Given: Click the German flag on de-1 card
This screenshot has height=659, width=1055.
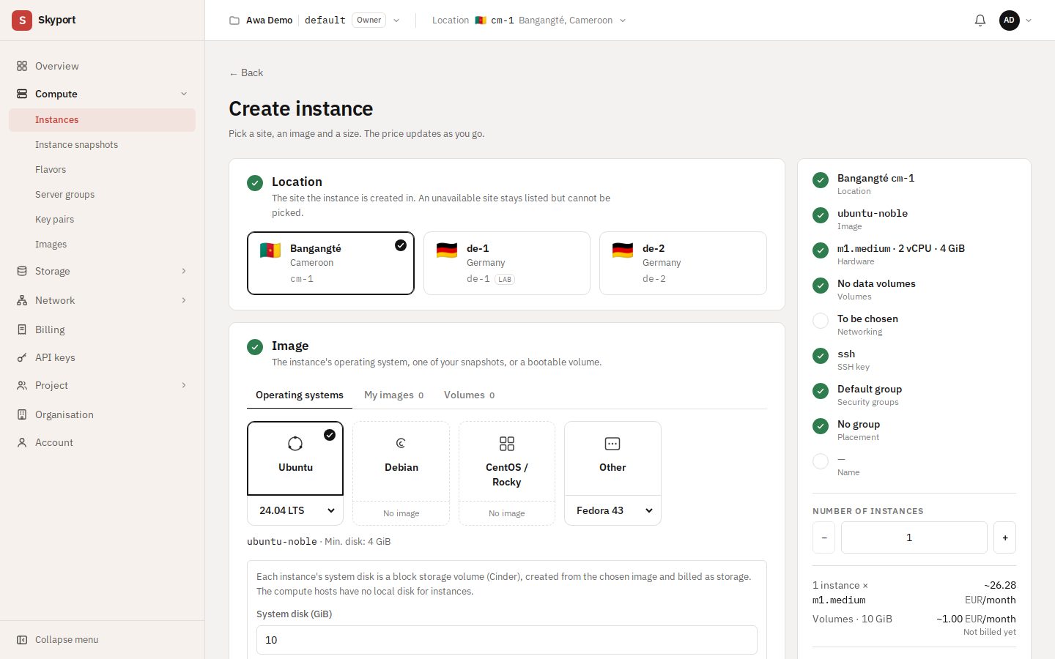Looking at the screenshot, I should tap(447, 250).
